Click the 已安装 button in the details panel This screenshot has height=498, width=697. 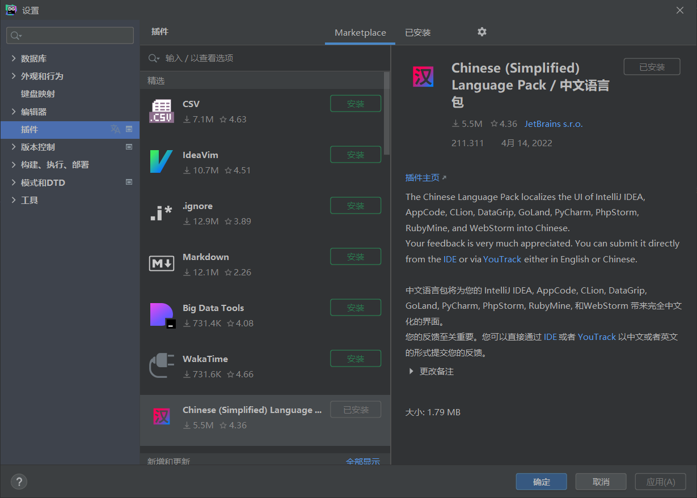(x=652, y=66)
